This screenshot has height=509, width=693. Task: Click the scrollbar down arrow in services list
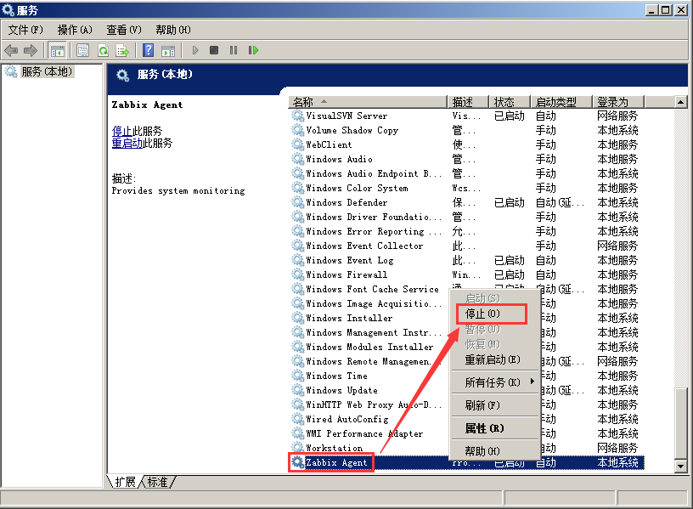tap(680, 466)
